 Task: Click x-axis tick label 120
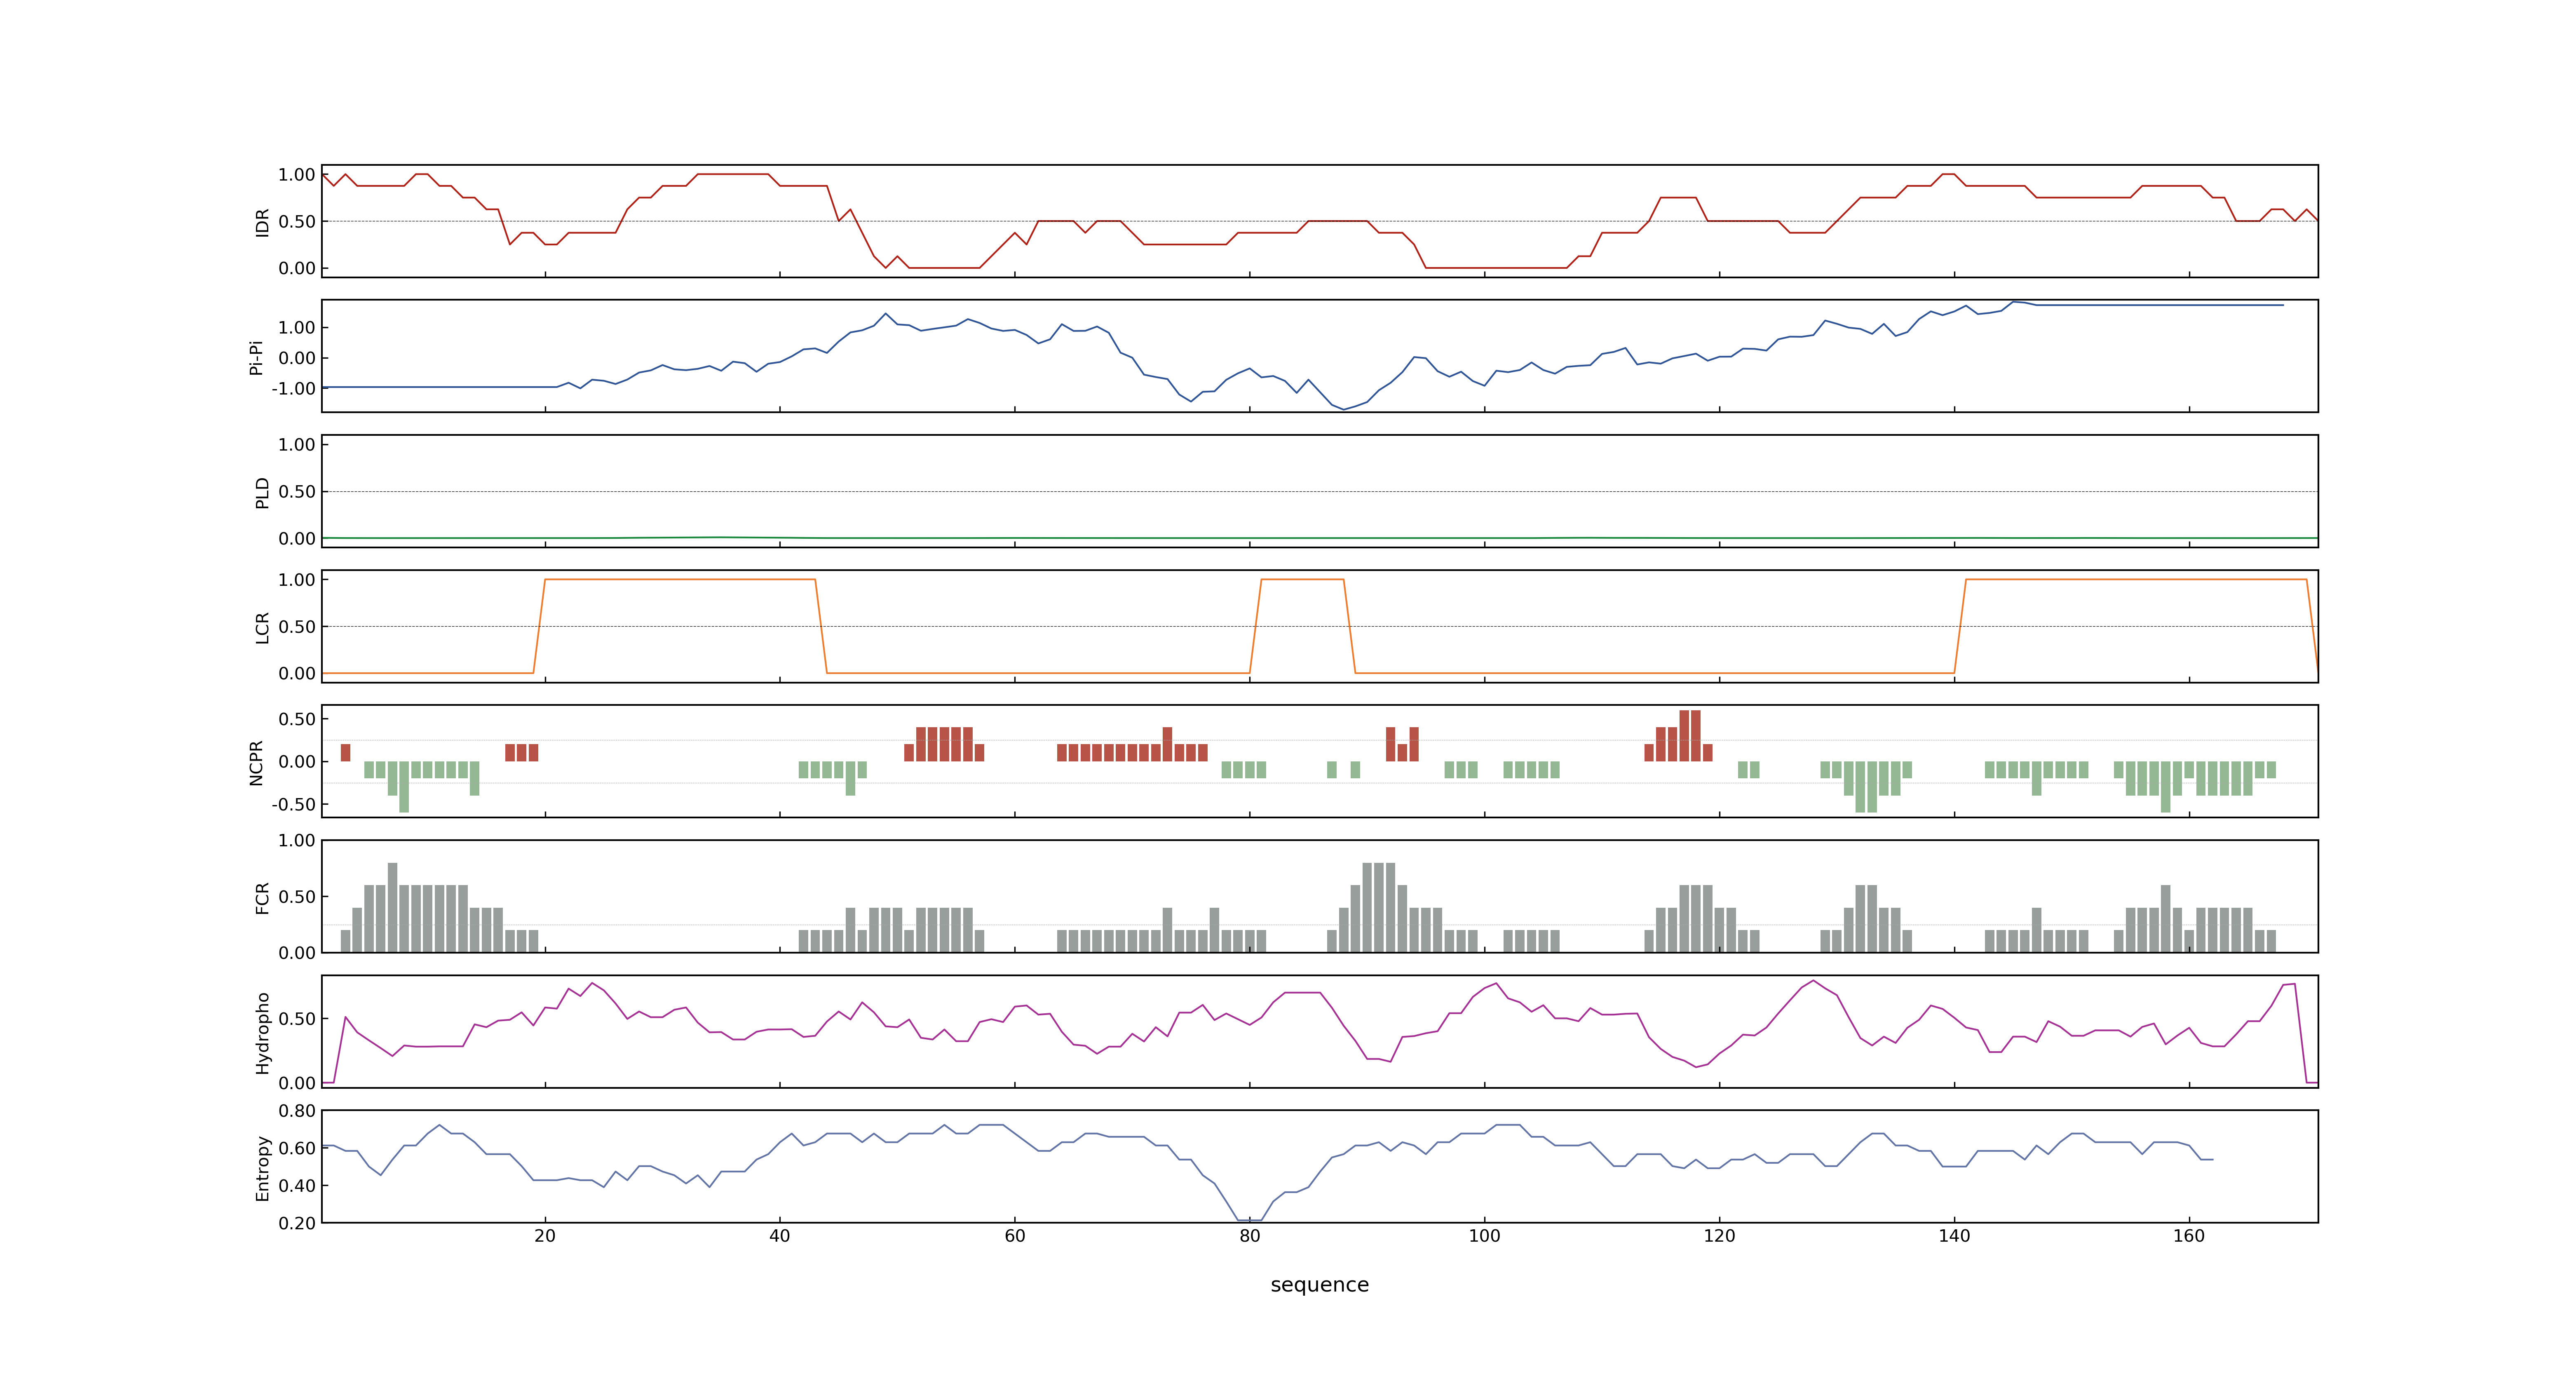tap(1719, 1236)
